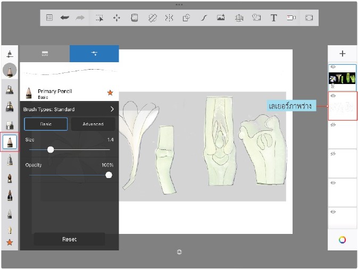Import an image from the toolbar
The image size is (358, 269).
point(221,18)
